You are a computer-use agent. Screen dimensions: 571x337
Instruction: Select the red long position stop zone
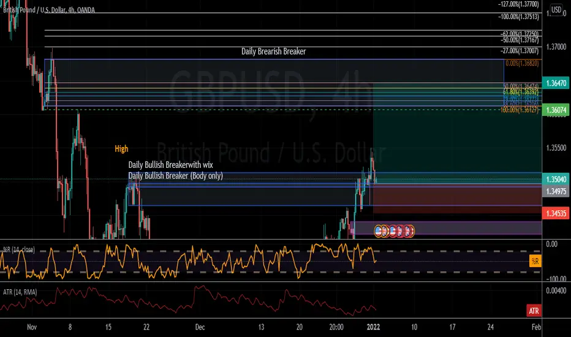[x=458, y=199]
